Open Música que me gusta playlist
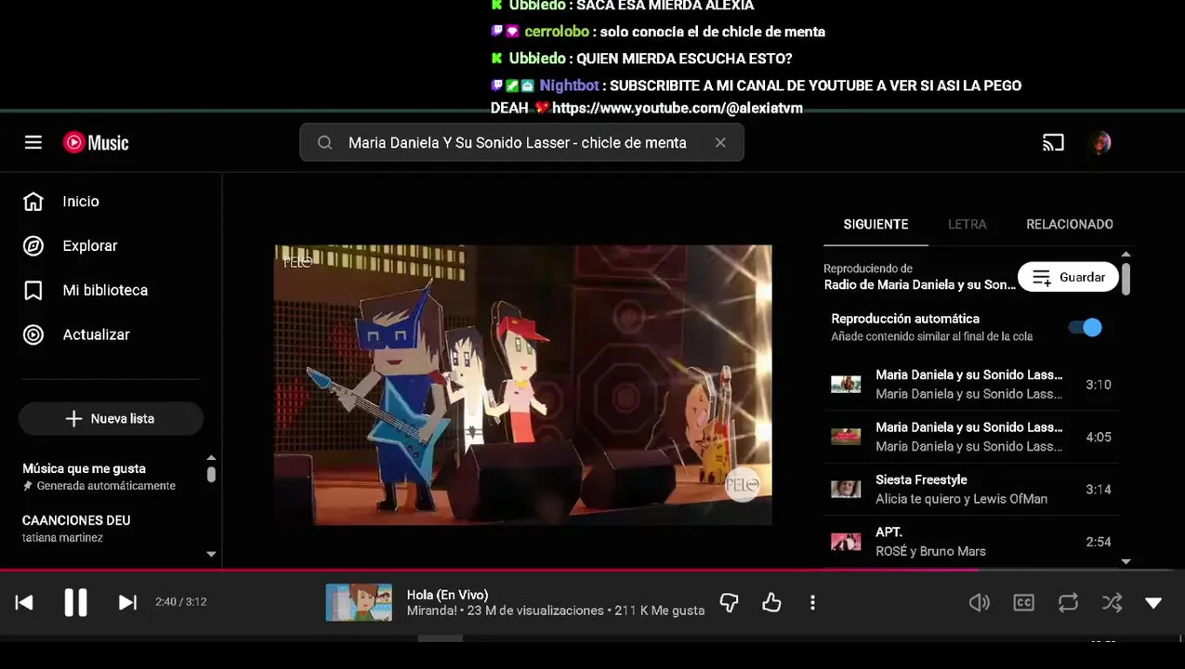 [x=99, y=476]
